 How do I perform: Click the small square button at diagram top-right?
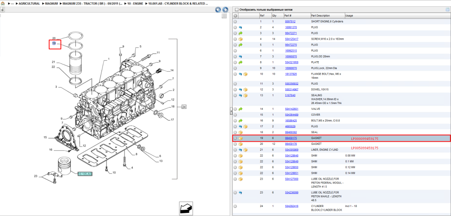(x=224, y=16)
